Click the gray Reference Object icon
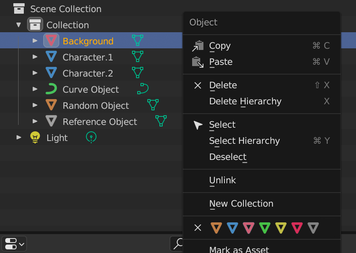The height and width of the screenshot is (253, 356). coord(51,121)
